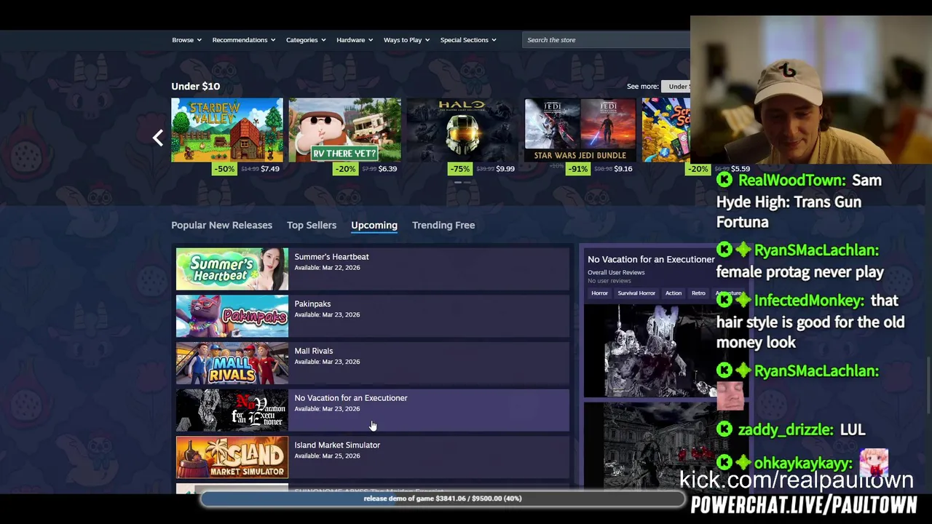Open the Ways to Play dropdown
This screenshot has width=932, height=524.
click(406, 40)
